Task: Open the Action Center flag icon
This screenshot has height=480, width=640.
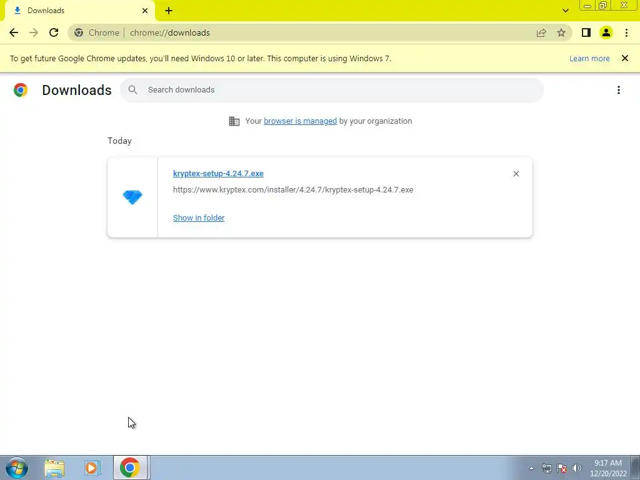Action: [562, 468]
